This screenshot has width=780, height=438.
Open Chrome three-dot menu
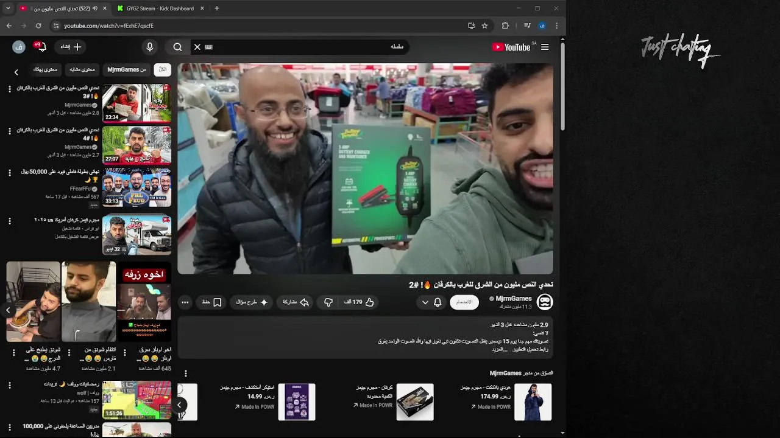pyautogui.click(x=556, y=26)
